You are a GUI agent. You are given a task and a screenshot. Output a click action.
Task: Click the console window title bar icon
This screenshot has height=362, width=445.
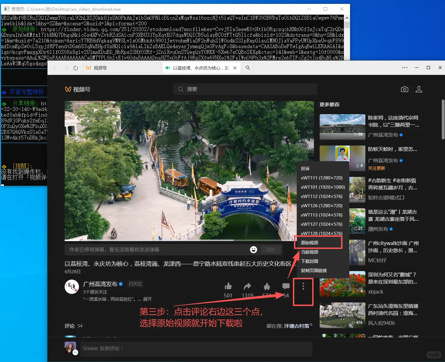pos(6,9)
